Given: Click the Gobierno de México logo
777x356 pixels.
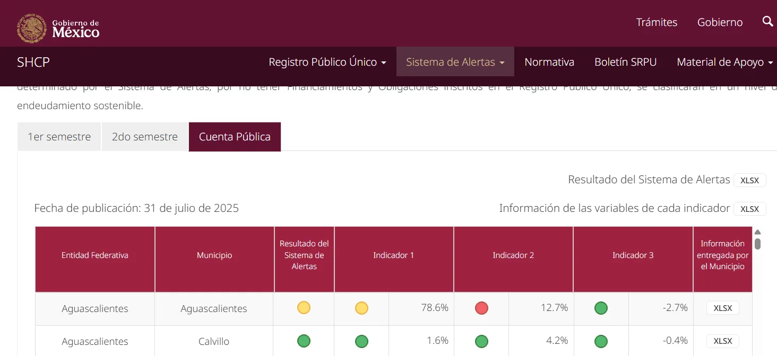Looking at the screenshot, I should pyautogui.click(x=58, y=28).
